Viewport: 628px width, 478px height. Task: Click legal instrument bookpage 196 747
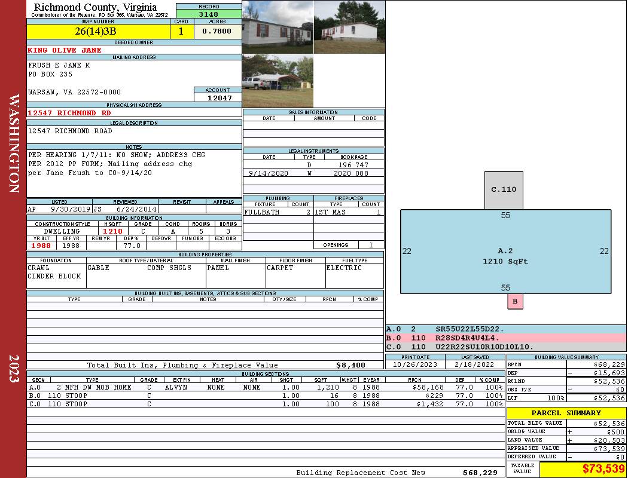pos(353,165)
